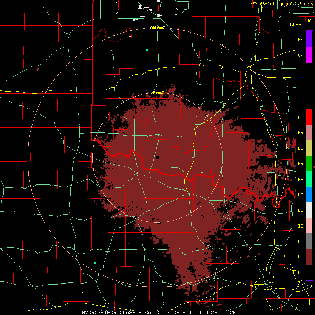The width and height of the screenshot is (315, 315).
Task: Click the [CLAS] units label
Action: pos(296,24)
